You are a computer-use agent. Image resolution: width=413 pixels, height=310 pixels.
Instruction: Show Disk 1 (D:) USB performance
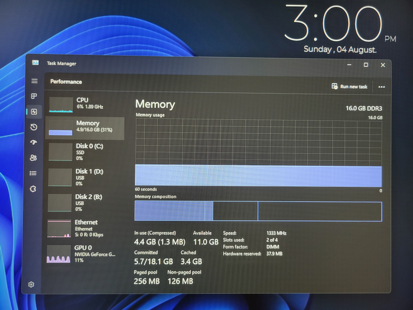85,177
